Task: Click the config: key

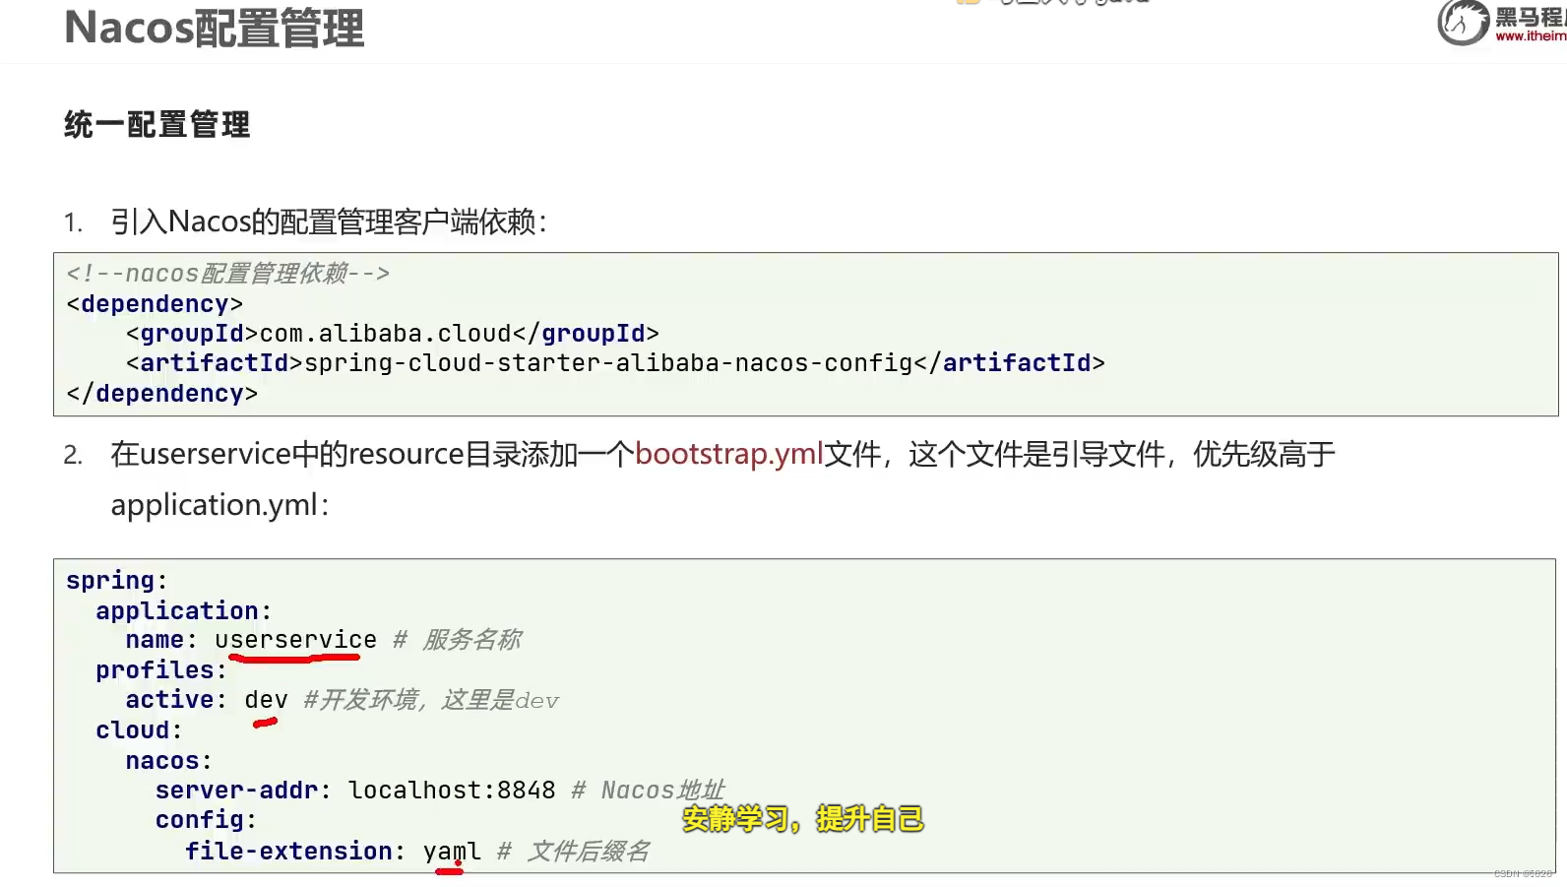Action: (x=206, y=820)
